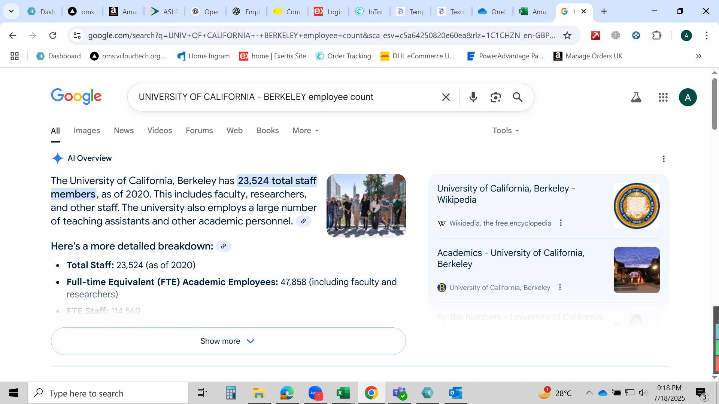Screen dimensions: 719x404
Task: Bookmark this page with the star icon
Action: tap(567, 36)
